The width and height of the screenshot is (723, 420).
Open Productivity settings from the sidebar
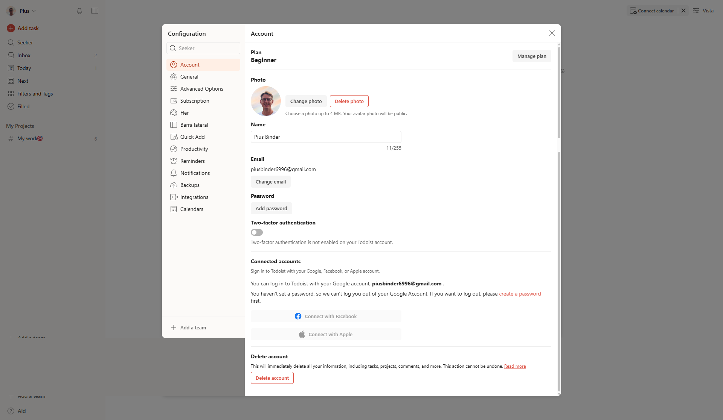pos(194,149)
